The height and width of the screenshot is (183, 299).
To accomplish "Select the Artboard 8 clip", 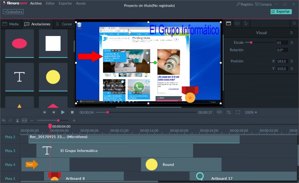I will 84,176.
